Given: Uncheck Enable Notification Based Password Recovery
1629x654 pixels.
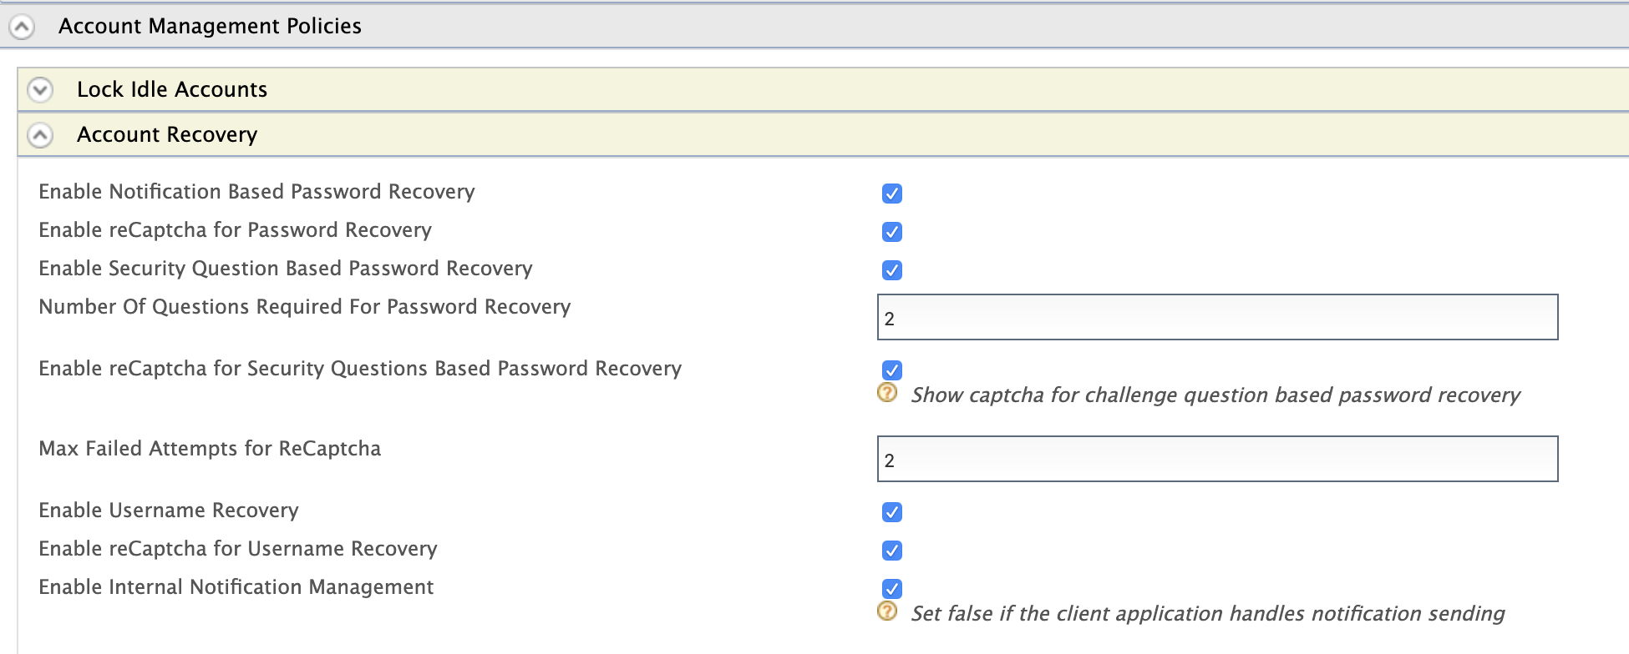Looking at the screenshot, I should tap(892, 194).
